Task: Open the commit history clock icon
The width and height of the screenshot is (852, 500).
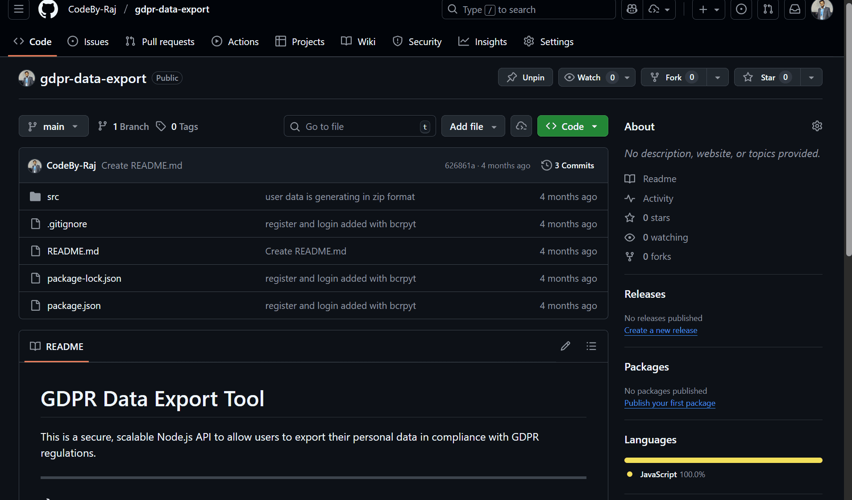Action: click(x=546, y=165)
